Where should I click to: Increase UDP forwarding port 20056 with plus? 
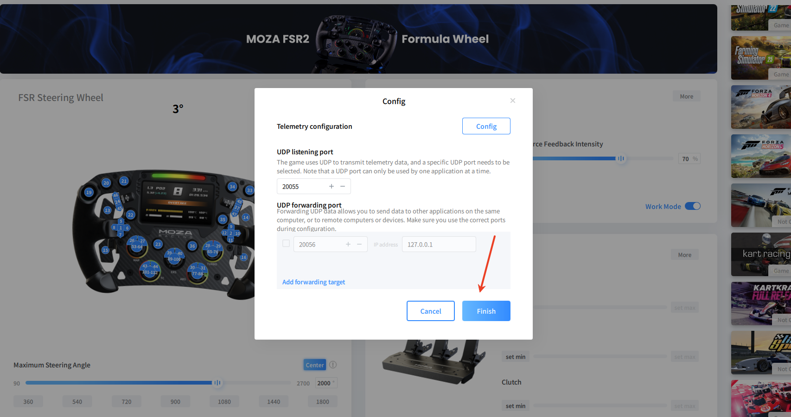point(348,244)
